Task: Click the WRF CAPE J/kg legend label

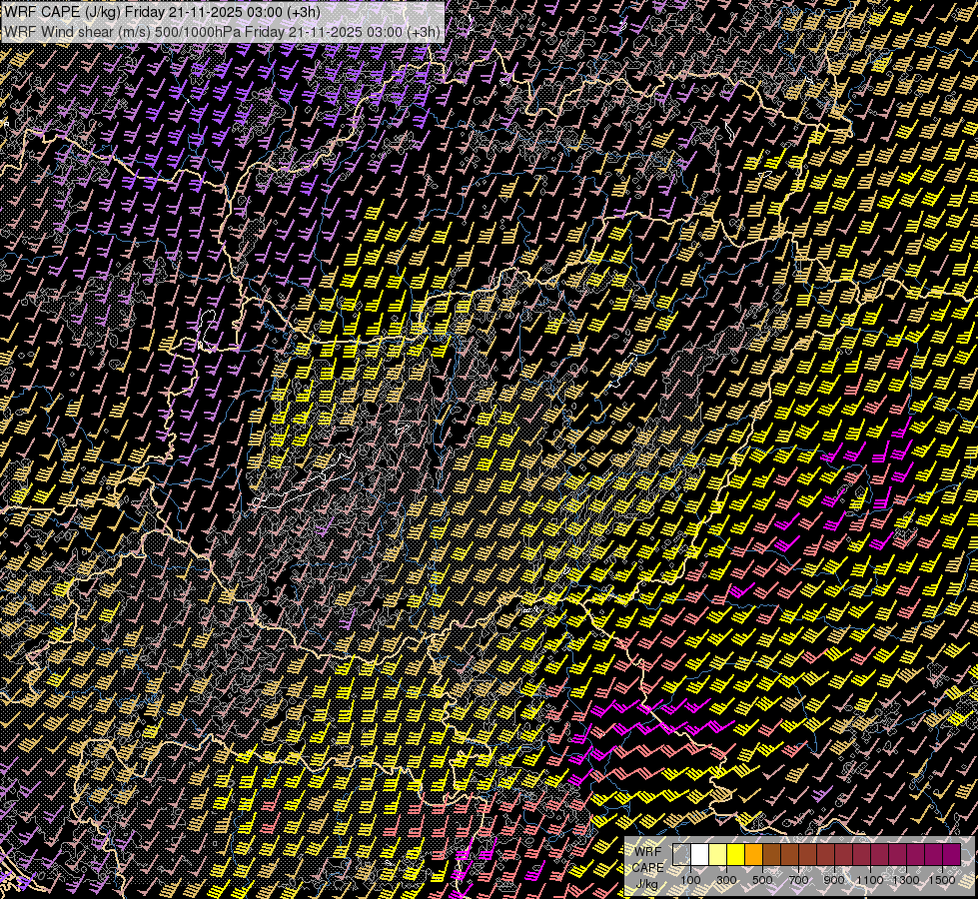Action: click(648, 868)
